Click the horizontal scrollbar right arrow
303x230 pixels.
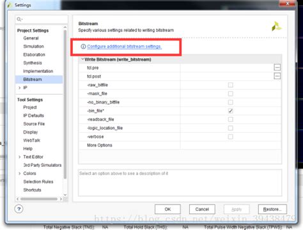click(x=61, y=199)
